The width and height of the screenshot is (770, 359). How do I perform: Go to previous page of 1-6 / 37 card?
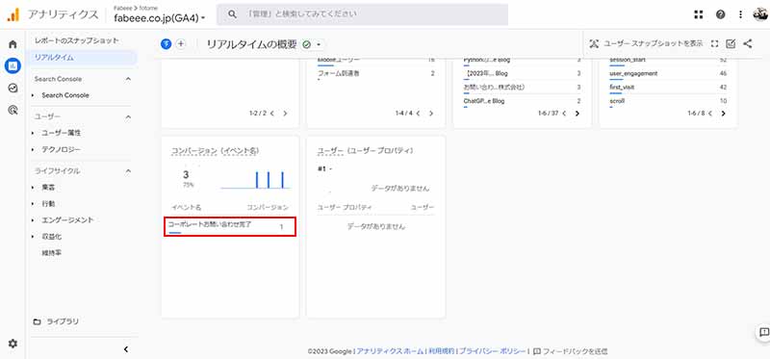pyautogui.click(x=564, y=114)
